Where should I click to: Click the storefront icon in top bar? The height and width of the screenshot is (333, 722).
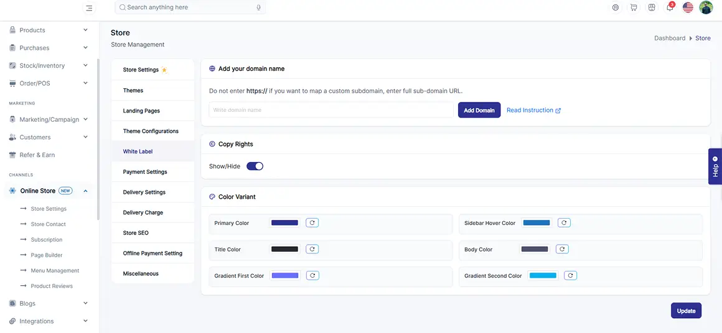click(651, 7)
